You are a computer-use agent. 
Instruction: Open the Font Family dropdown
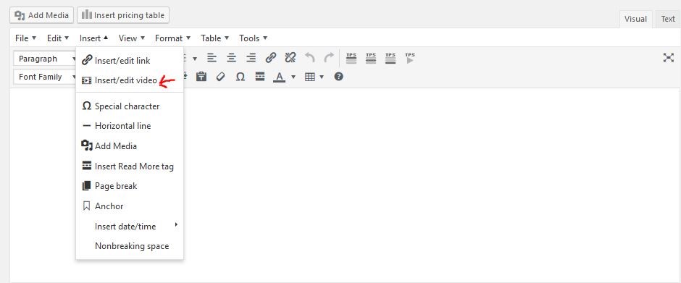pos(45,77)
